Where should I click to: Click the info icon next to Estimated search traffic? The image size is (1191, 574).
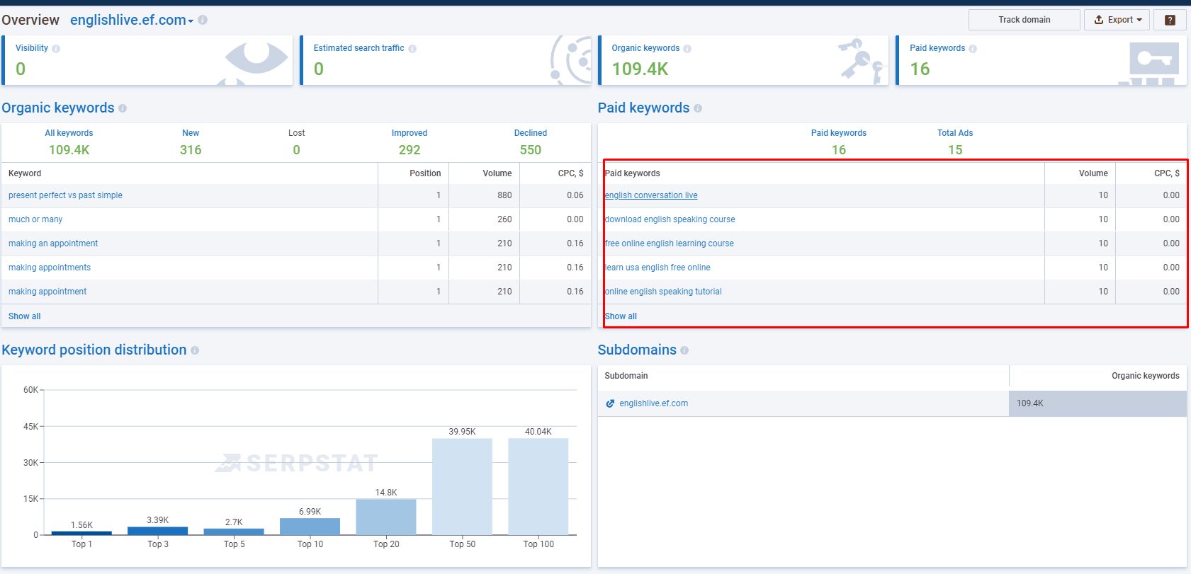412,49
